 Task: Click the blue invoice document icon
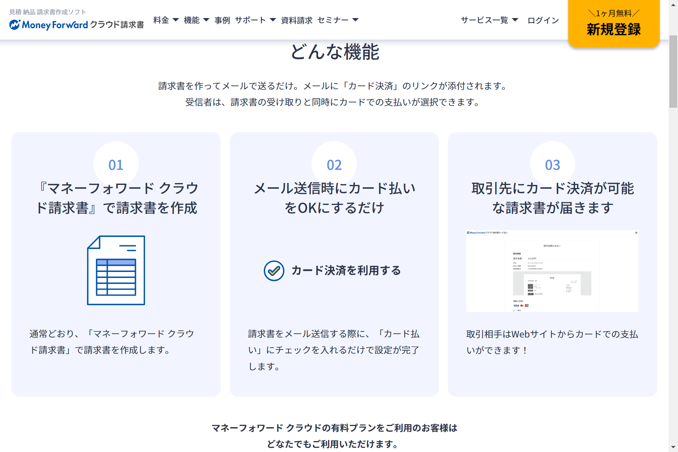point(116,270)
